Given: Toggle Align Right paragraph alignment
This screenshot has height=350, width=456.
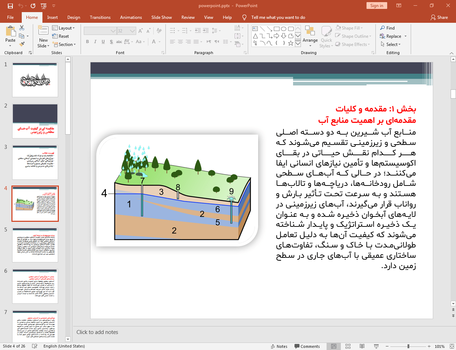Looking at the screenshot, I should (188, 42).
